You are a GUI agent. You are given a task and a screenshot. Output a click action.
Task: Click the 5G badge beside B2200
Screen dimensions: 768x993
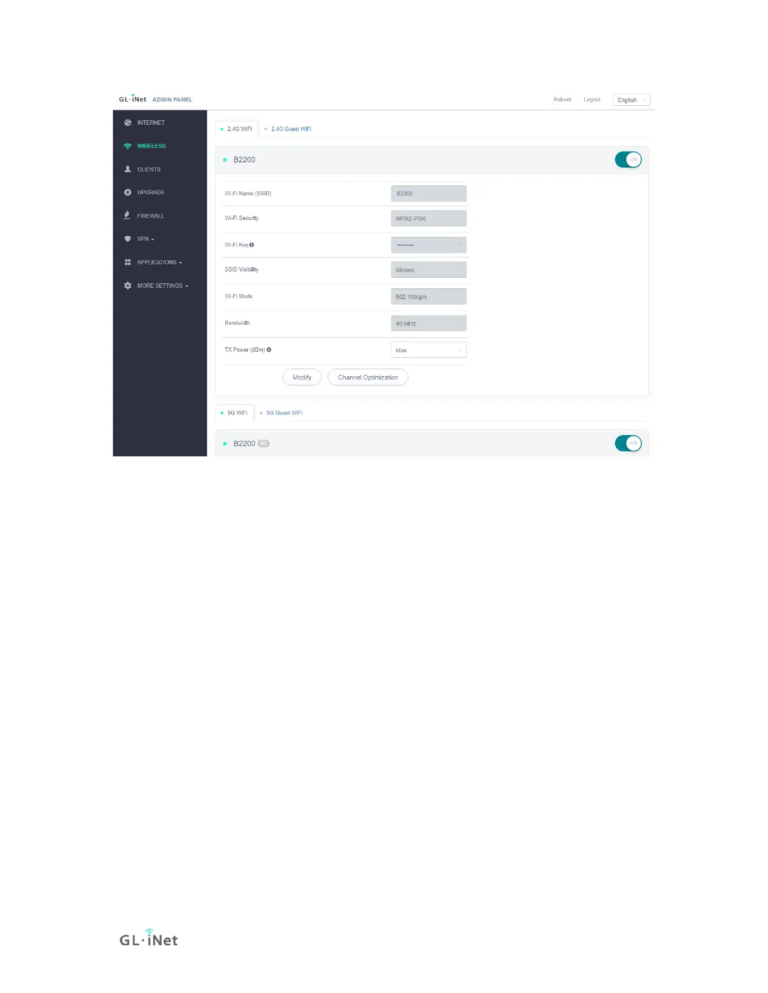(264, 444)
